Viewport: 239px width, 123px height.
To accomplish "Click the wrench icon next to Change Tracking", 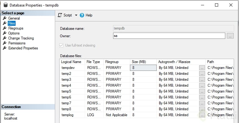I will (x=5, y=38).
